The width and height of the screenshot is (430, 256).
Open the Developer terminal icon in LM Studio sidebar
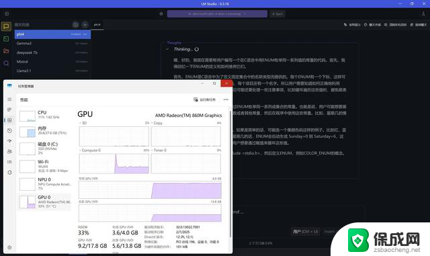tap(6, 39)
